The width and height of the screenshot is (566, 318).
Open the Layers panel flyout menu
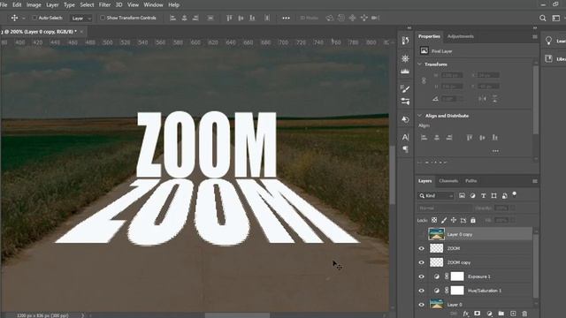pos(535,181)
